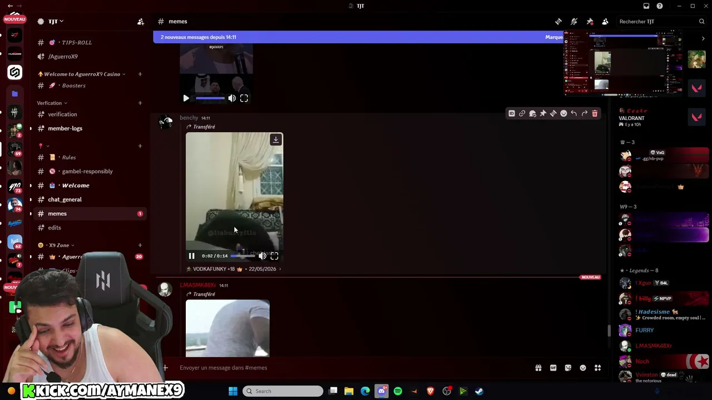Launch Spotify from the taskbar
The width and height of the screenshot is (712, 400).
(x=398, y=391)
